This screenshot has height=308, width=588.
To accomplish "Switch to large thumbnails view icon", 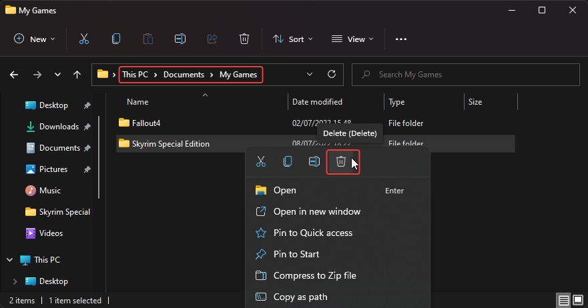I will click(578, 301).
